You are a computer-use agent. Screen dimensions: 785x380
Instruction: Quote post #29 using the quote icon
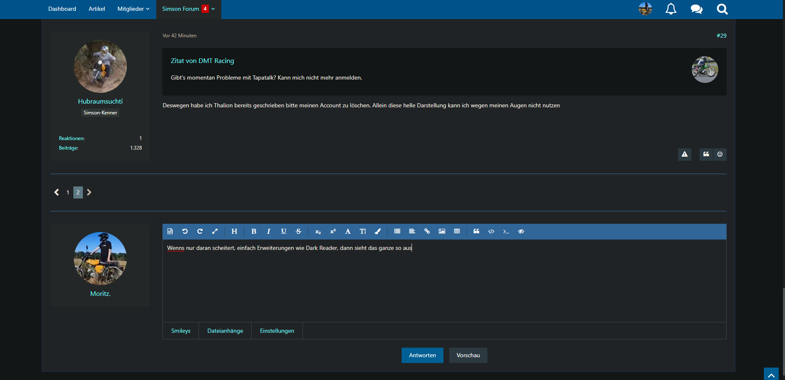point(706,154)
